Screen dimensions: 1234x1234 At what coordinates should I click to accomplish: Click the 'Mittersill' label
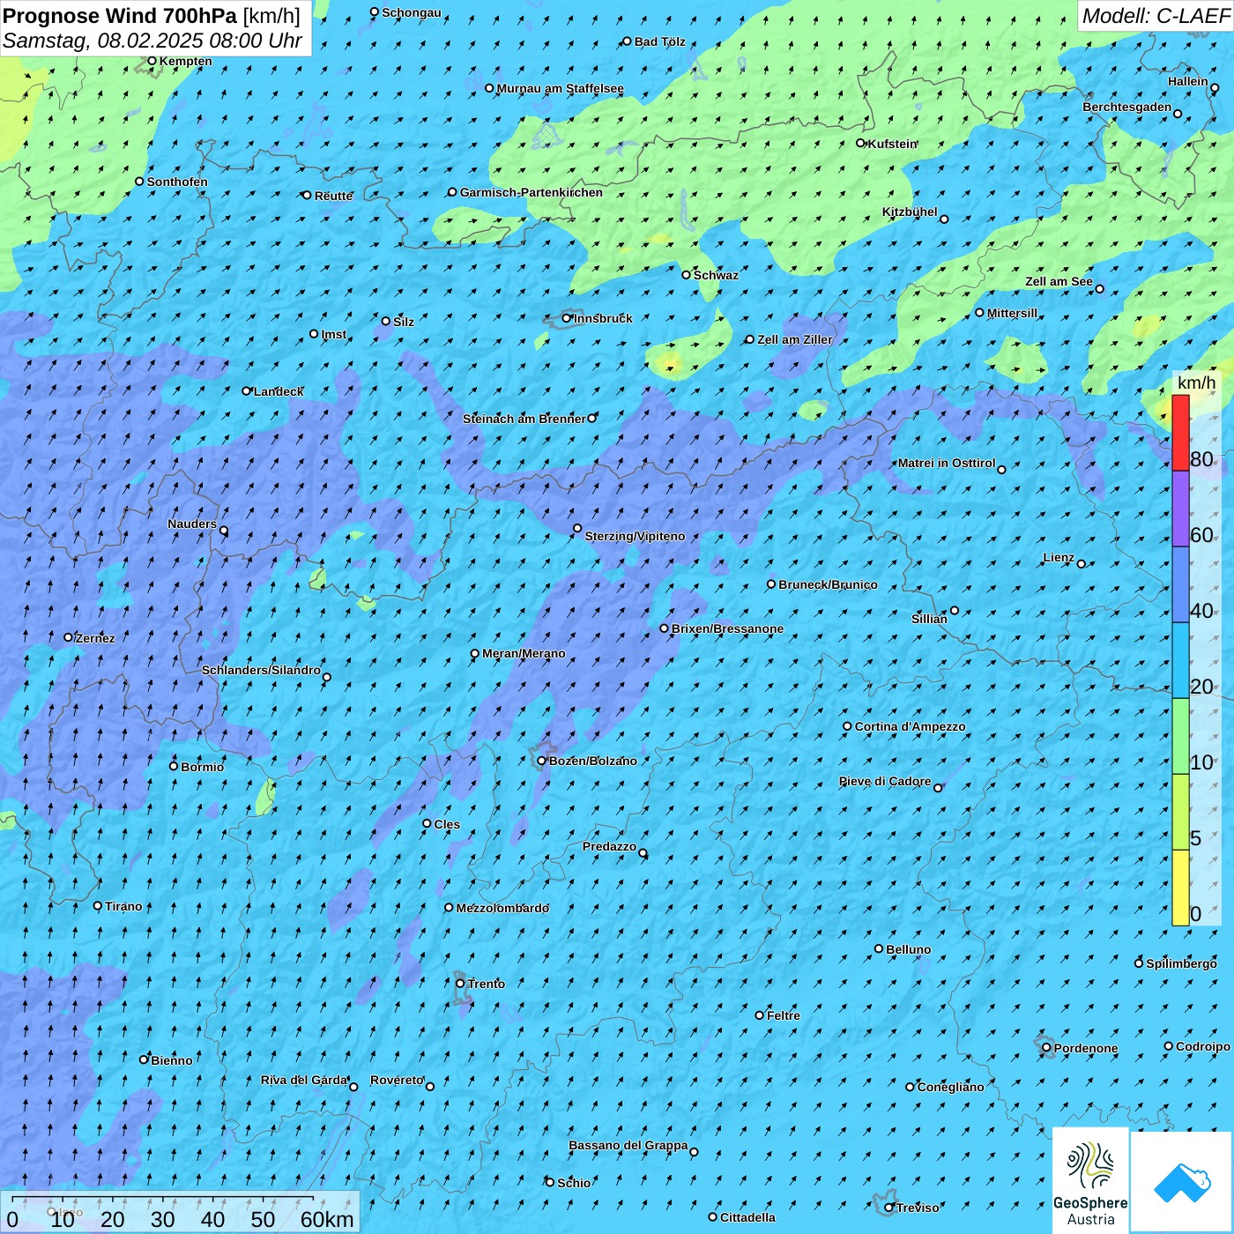click(1012, 313)
